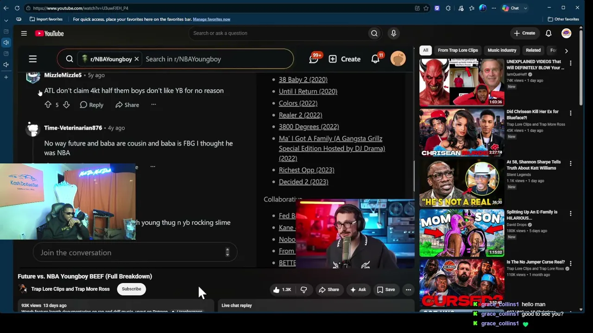Open the YouTube guide hamburger menu
593x333 pixels.
pyautogui.click(x=24, y=33)
